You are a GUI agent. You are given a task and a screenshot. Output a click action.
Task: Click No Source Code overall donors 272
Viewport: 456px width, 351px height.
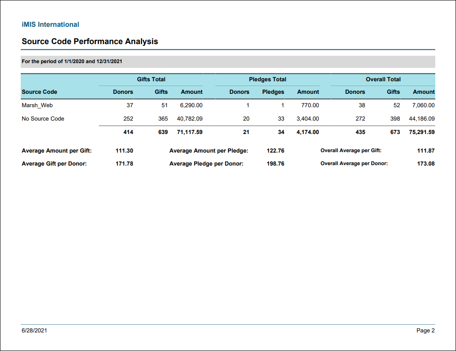point(360,118)
